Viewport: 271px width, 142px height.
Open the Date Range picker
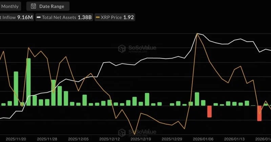click(48, 6)
